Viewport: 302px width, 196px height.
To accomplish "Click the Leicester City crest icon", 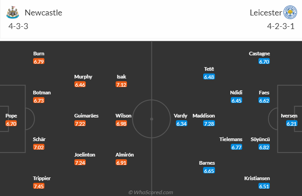I will click(x=290, y=12).
